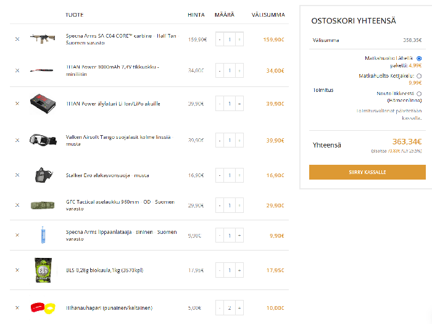Remove BLS 0,28g bio BBs from cart
Screen dimensions: 432x324
(17, 270)
